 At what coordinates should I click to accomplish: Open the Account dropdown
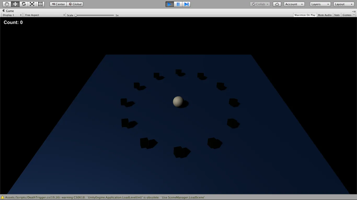tap(294, 4)
